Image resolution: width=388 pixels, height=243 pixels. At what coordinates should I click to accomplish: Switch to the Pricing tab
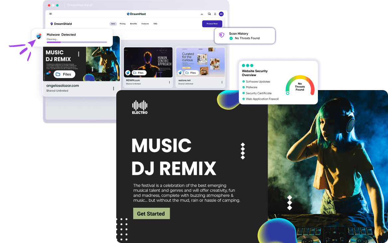click(x=123, y=24)
